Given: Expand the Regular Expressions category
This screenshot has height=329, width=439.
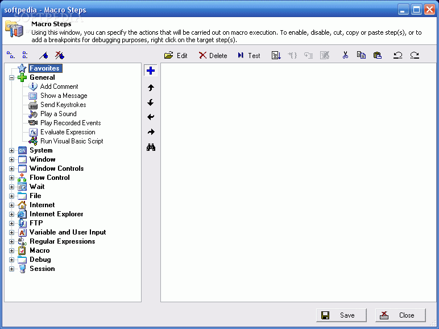Looking at the screenshot, I should (x=11, y=241).
